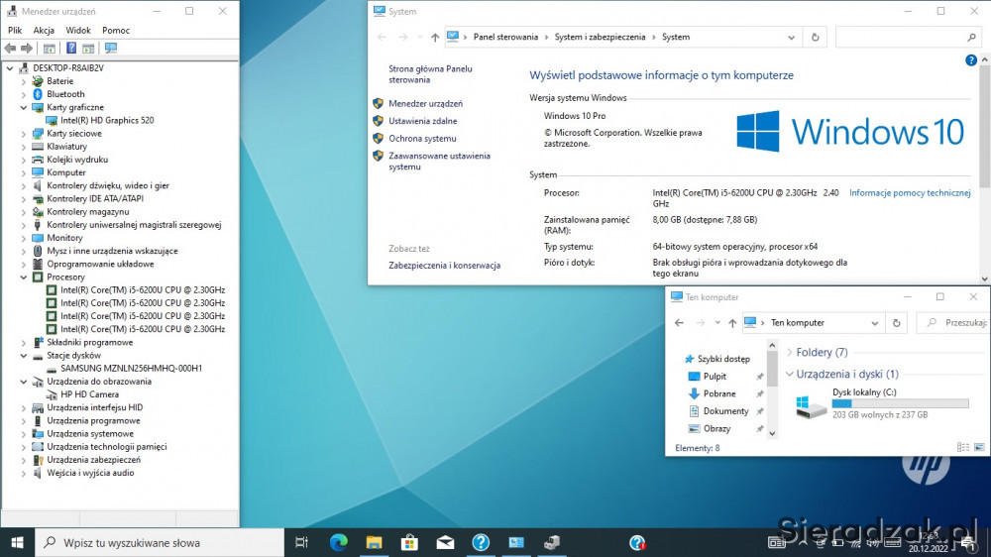Viewport: 991px width, 557px height.
Task: Click the Up arrow in System window
Action: pos(435,38)
